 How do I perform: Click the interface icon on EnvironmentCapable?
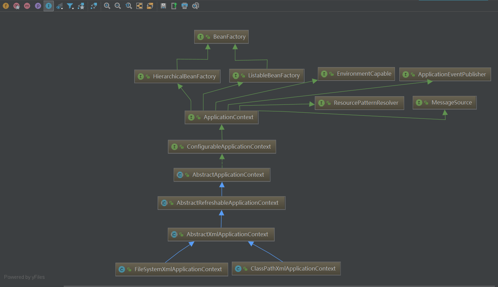pyautogui.click(x=324, y=74)
